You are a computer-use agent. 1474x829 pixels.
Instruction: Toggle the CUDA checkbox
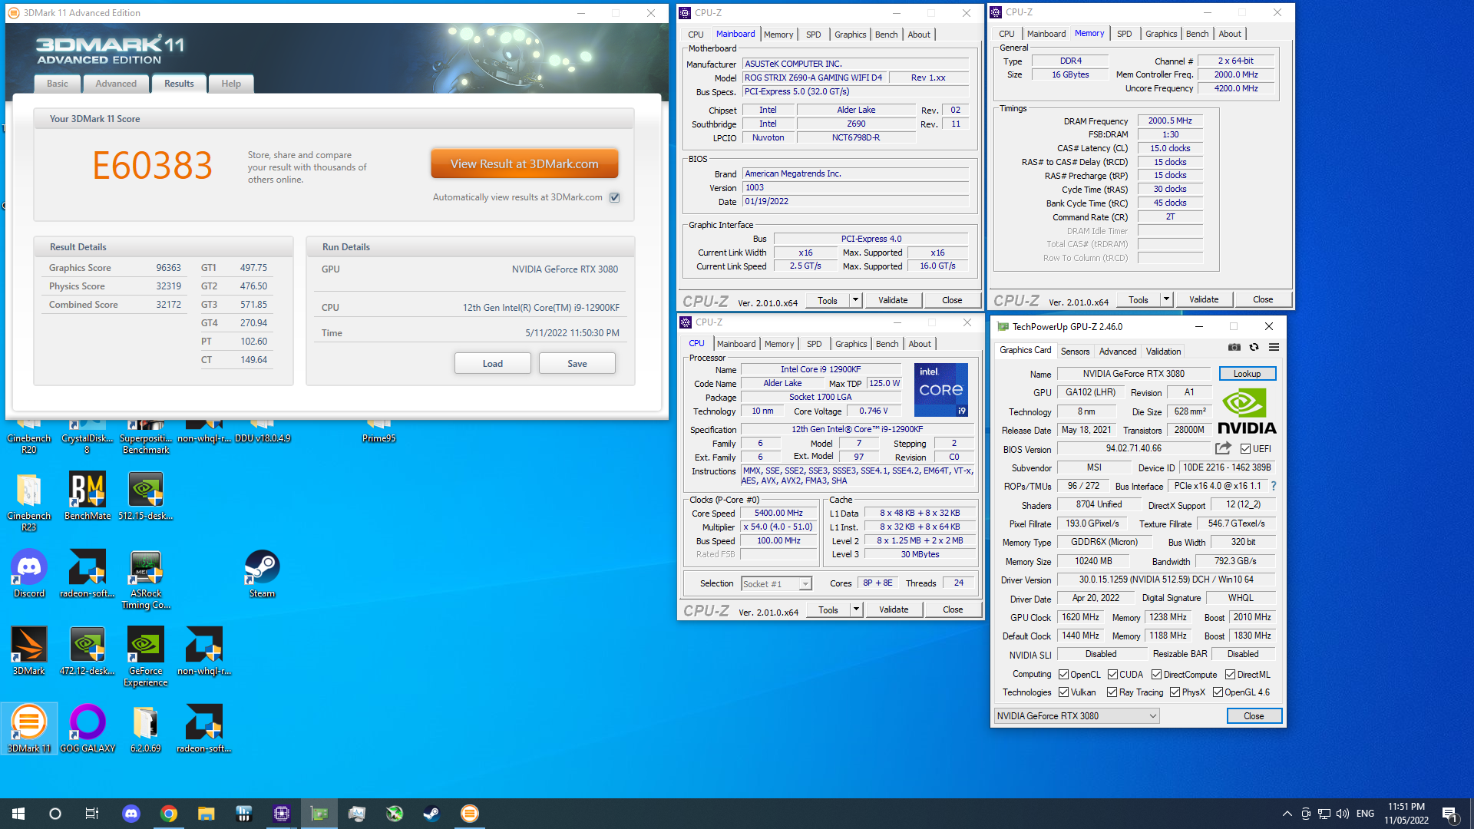coord(1112,675)
